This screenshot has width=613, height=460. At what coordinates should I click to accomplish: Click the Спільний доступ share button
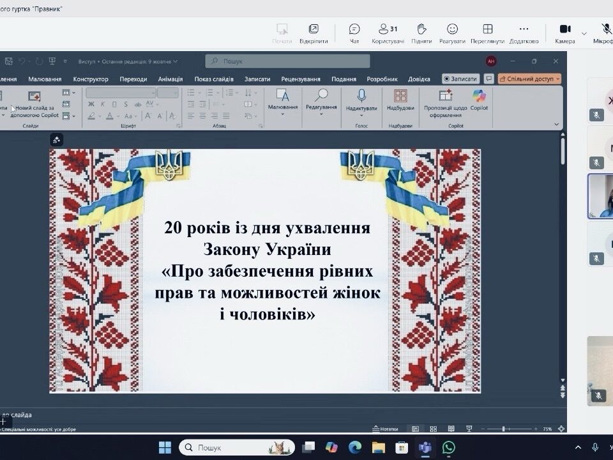pos(529,79)
